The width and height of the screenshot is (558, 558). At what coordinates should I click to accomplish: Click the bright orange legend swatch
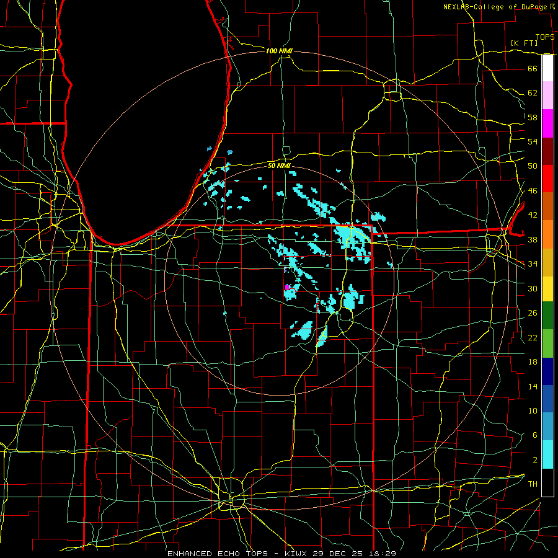click(x=547, y=234)
